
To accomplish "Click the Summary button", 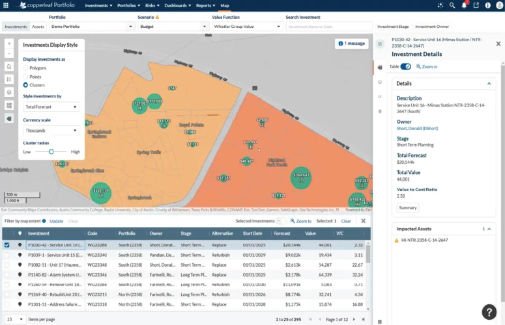I will pos(408,208).
